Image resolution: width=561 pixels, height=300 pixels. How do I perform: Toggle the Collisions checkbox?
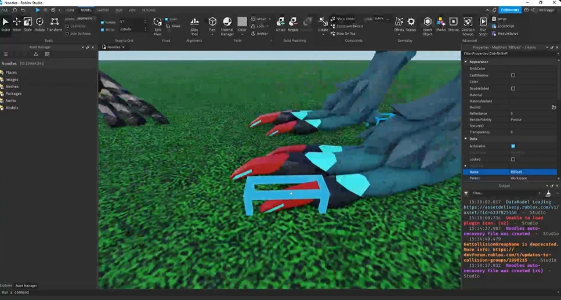click(67, 26)
